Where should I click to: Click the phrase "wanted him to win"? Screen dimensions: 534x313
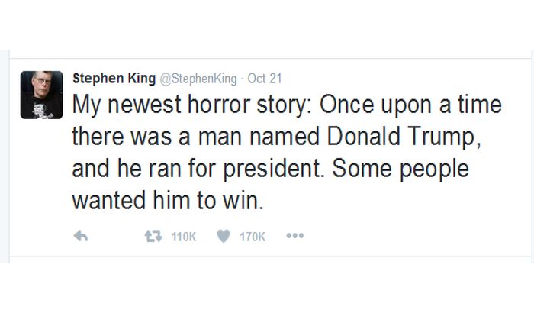(x=168, y=202)
